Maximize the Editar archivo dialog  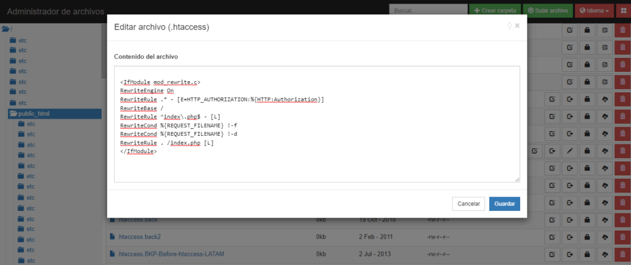[509, 26]
